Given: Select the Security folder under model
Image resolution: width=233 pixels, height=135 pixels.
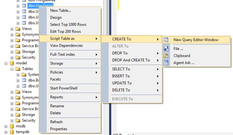Looking at the screenshot, I should pyautogui.click(x=29, y=120).
